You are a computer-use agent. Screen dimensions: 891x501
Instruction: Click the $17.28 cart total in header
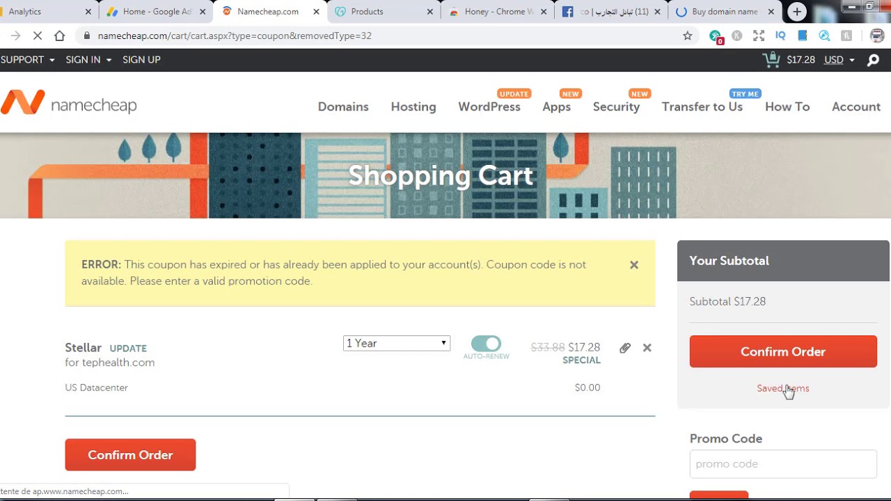(x=801, y=60)
